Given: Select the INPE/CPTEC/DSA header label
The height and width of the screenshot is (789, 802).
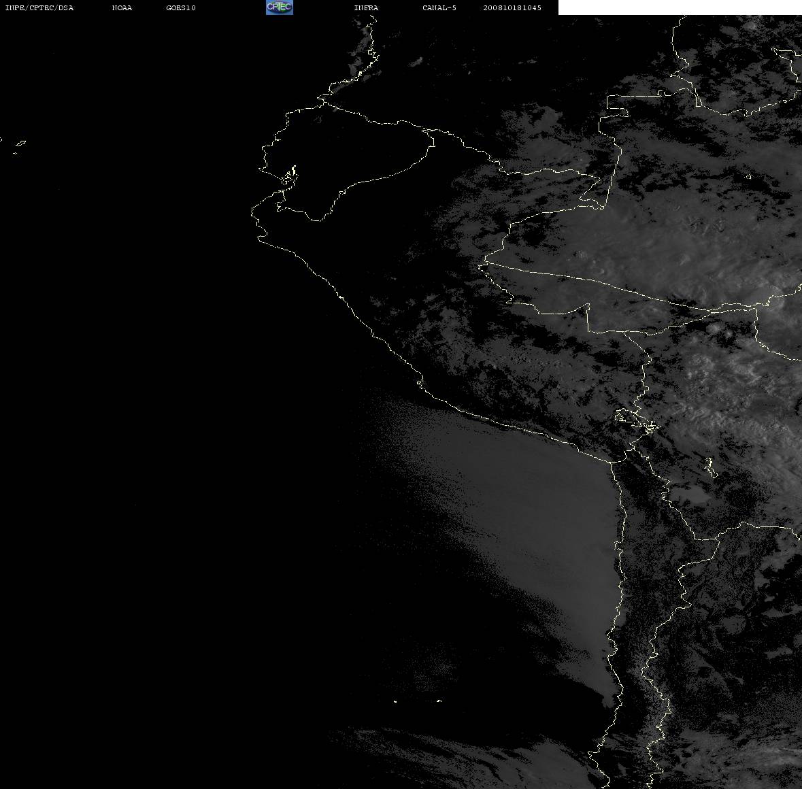Looking at the screenshot, I should (x=39, y=7).
